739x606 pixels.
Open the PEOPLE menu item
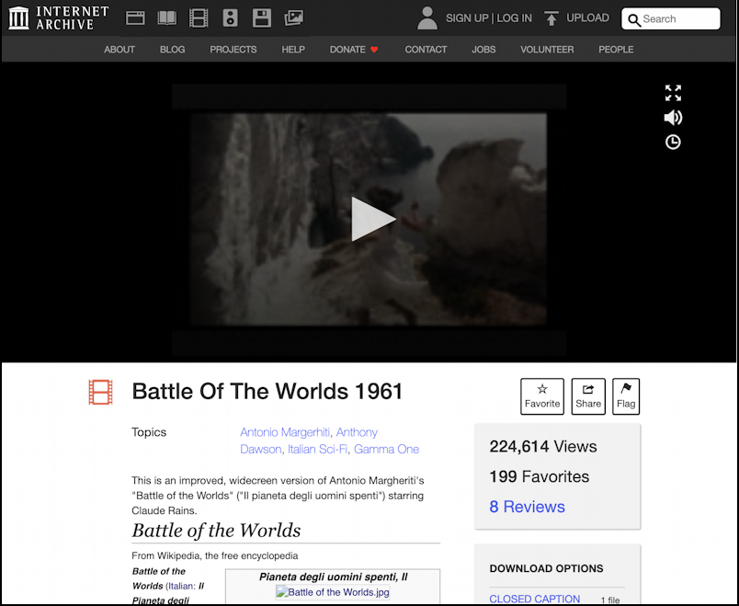[616, 50]
